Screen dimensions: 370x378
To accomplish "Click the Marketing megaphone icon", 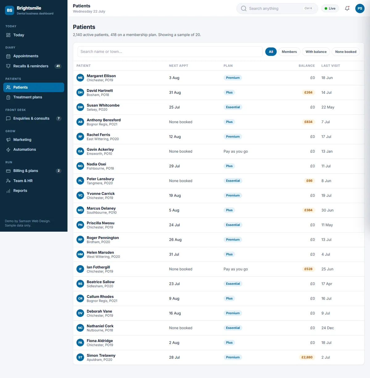I will point(8,140).
